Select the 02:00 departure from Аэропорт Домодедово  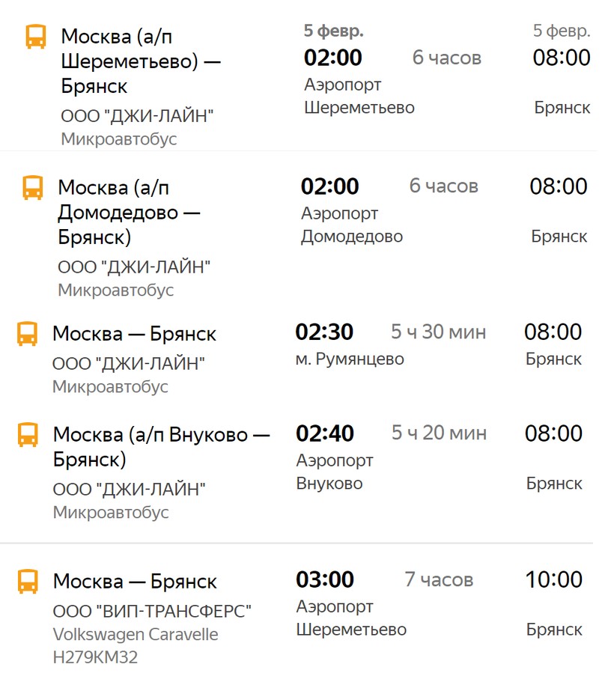point(329,186)
